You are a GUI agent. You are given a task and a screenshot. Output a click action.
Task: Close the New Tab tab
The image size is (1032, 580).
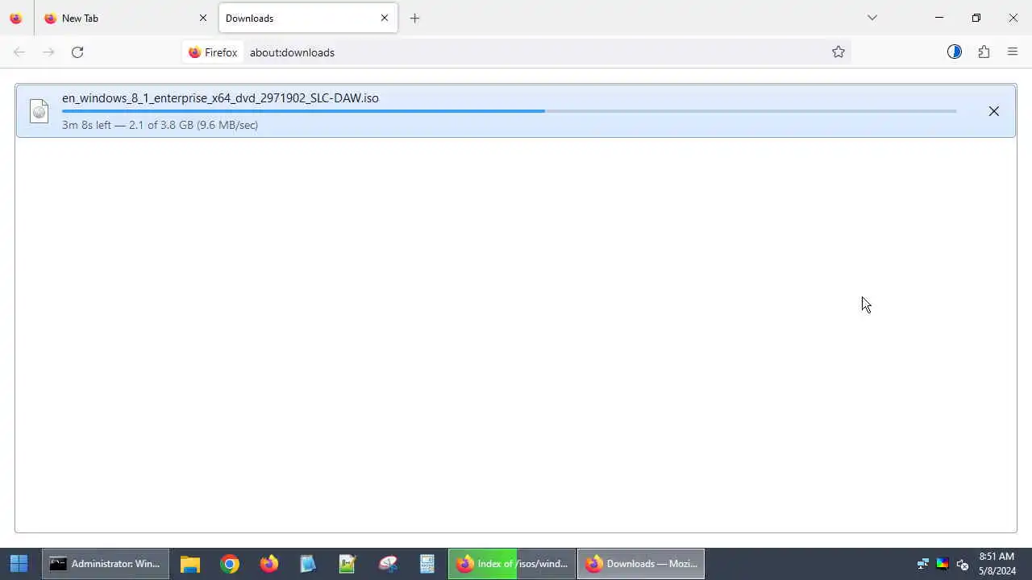coord(203,18)
